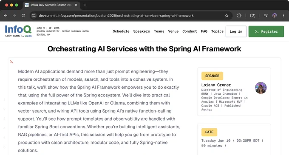289x155 pixels.
Task: Click the search tabs icon in the toolbar
Action: (x=252, y=16)
